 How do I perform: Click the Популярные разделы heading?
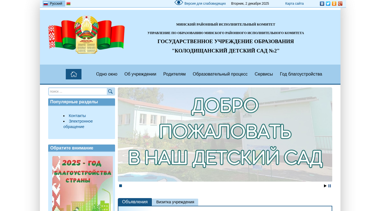click(74, 102)
